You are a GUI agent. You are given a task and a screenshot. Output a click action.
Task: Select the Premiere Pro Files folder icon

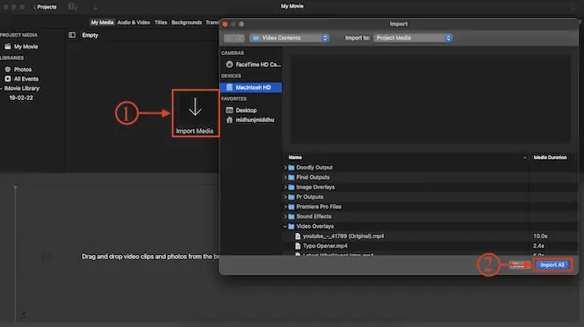click(291, 207)
